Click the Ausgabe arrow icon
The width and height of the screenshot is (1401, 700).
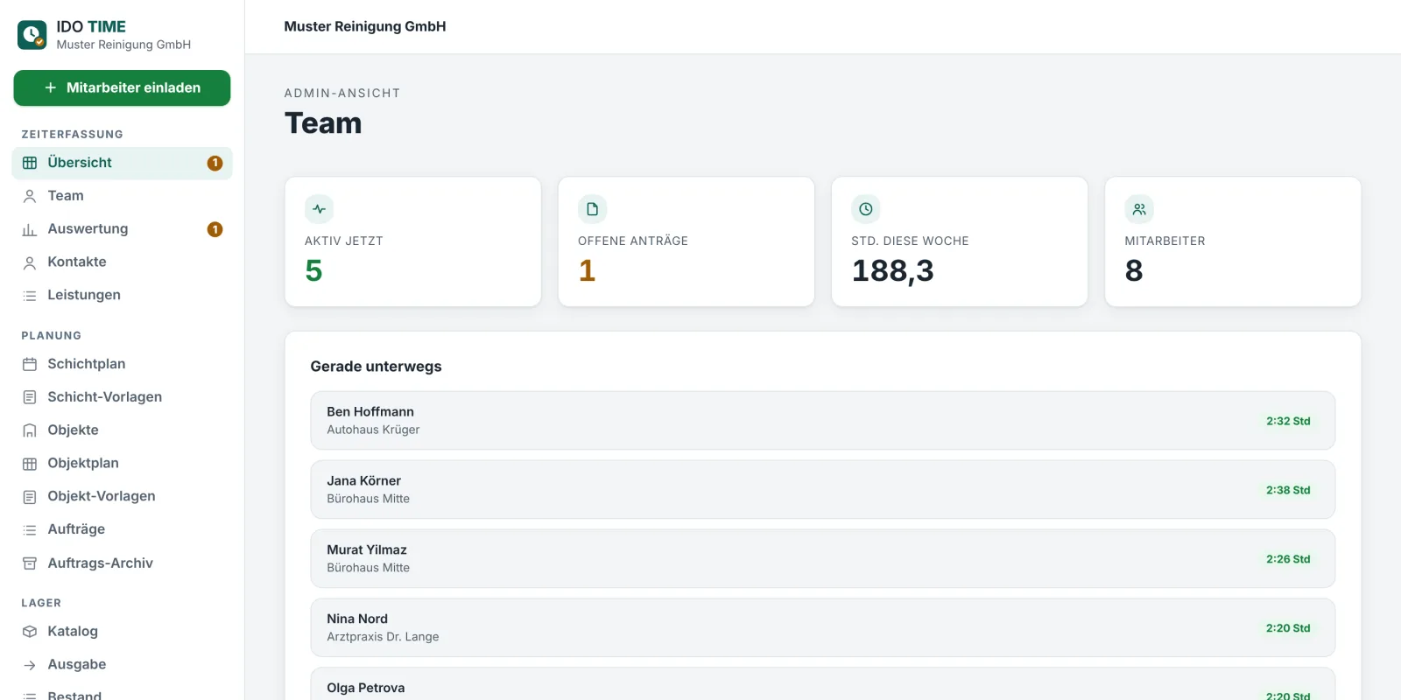point(30,665)
